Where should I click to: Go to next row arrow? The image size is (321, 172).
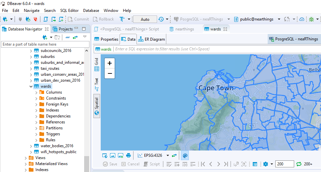coord(218,164)
